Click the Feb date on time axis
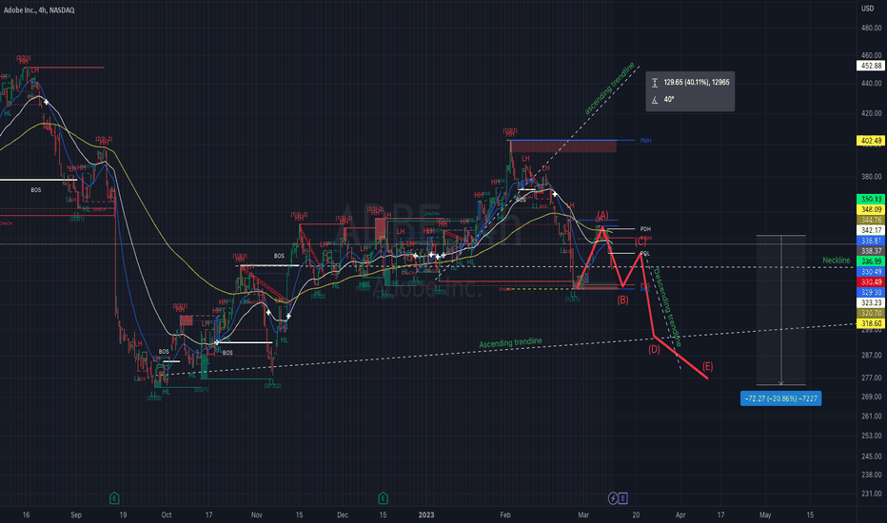The image size is (887, 523). click(x=505, y=515)
